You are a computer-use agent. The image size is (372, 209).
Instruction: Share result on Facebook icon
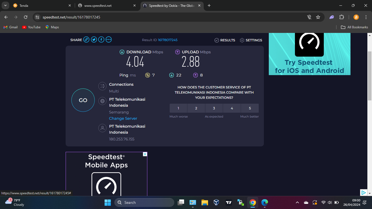click(x=101, y=40)
